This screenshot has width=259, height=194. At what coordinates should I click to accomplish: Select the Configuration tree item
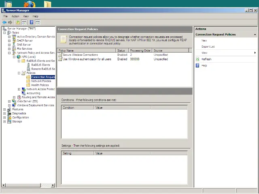click(x=21, y=118)
